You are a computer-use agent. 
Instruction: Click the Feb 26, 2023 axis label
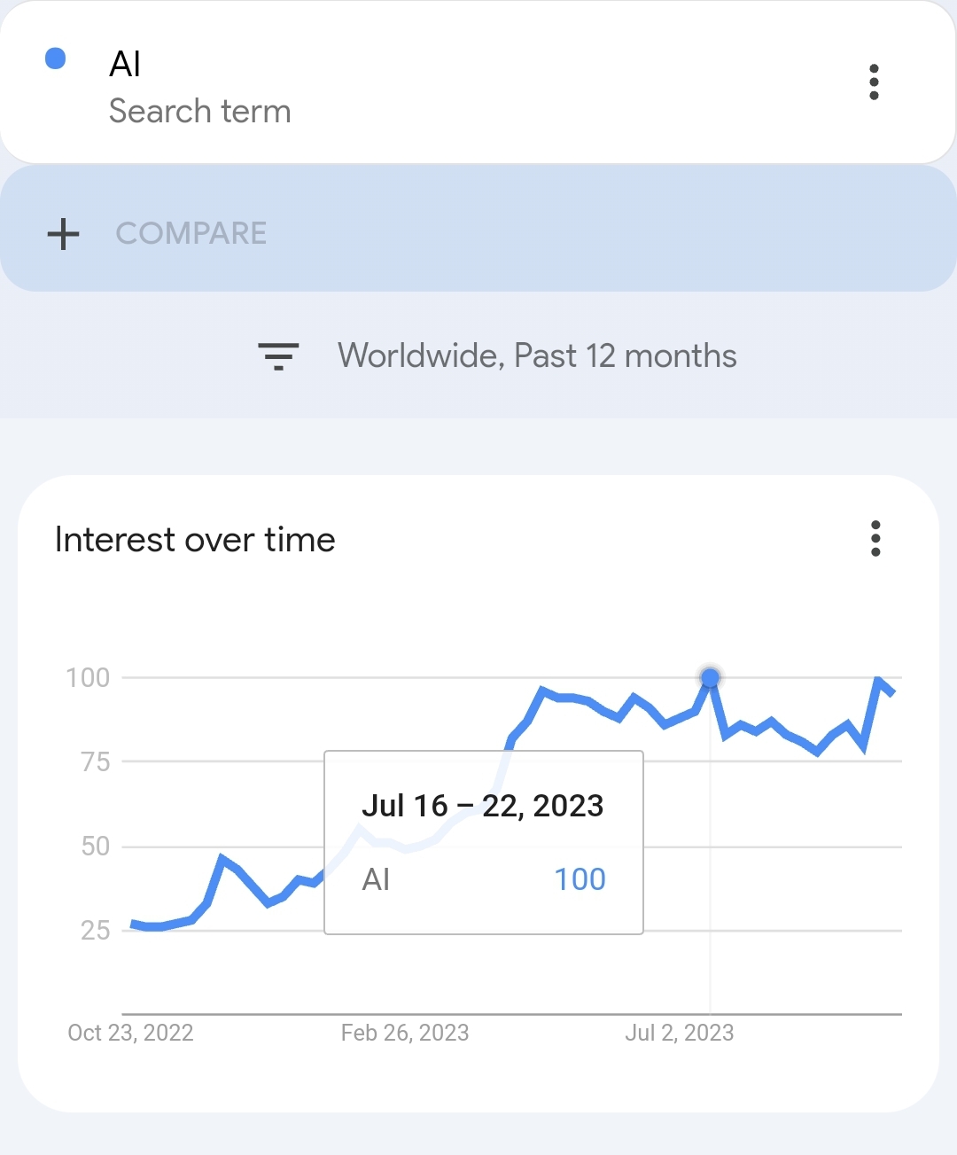(405, 1033)
